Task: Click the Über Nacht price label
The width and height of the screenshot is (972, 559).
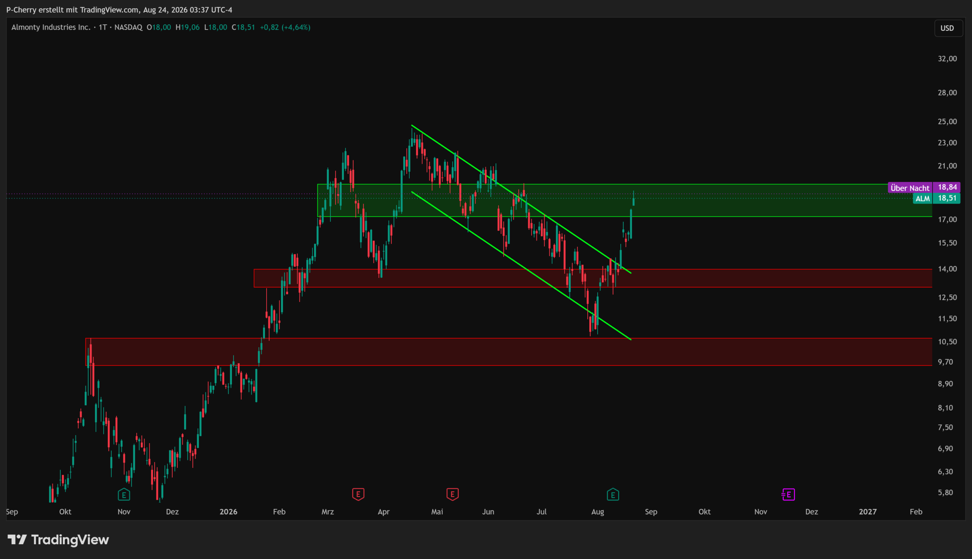Action: [910, 188]
